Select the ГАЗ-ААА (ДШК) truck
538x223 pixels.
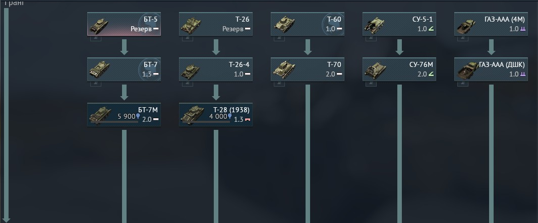point(491,69)
